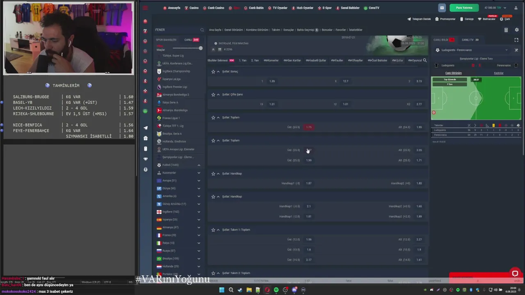Show Kadrolar in live match panel

coord(499,73)
